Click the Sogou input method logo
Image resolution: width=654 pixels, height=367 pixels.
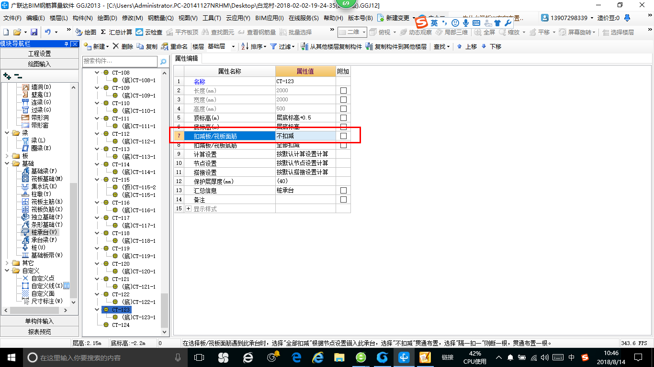421,22
